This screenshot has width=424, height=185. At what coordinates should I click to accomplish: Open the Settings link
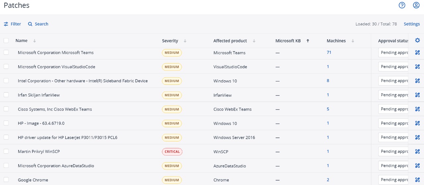(412, 24)
